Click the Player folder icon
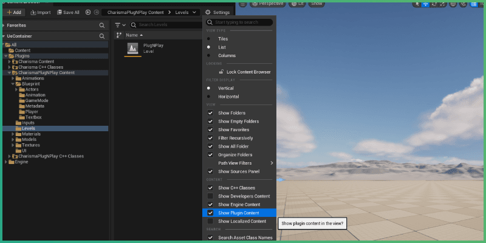 (x=22, y=112)
